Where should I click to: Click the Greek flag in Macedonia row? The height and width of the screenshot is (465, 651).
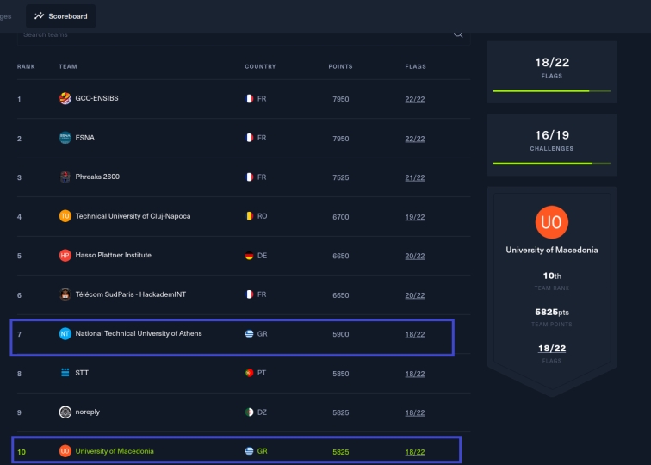point(249,451)
